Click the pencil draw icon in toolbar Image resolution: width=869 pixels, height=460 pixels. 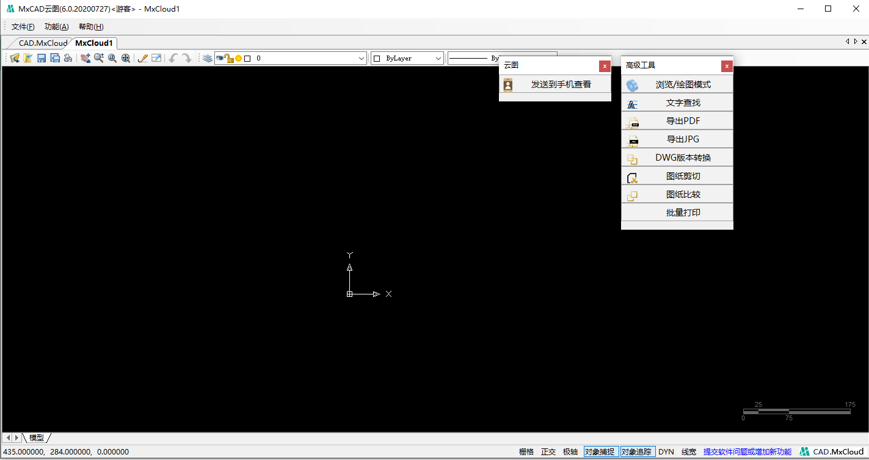(143, 58)
